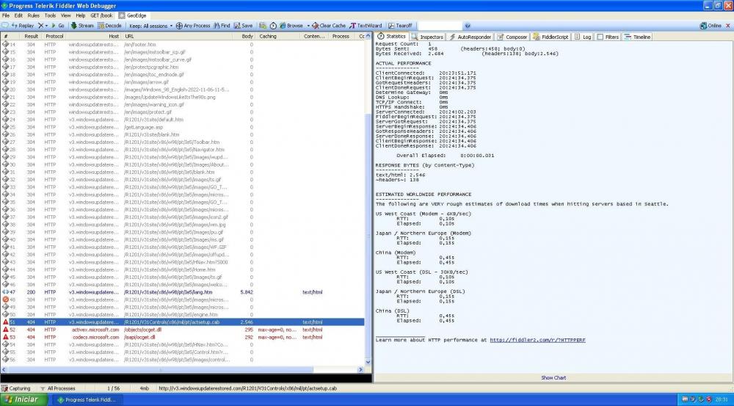
Task: Click the Find binoculars button
Action: tap(221, 25)
